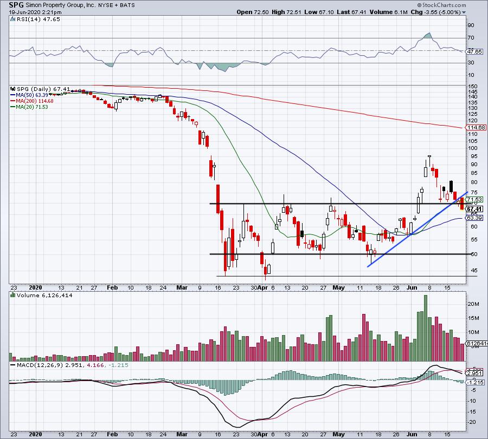Click the Low 67.10 value
Viewport: 488px width, 439px height.
click(319, 12)
